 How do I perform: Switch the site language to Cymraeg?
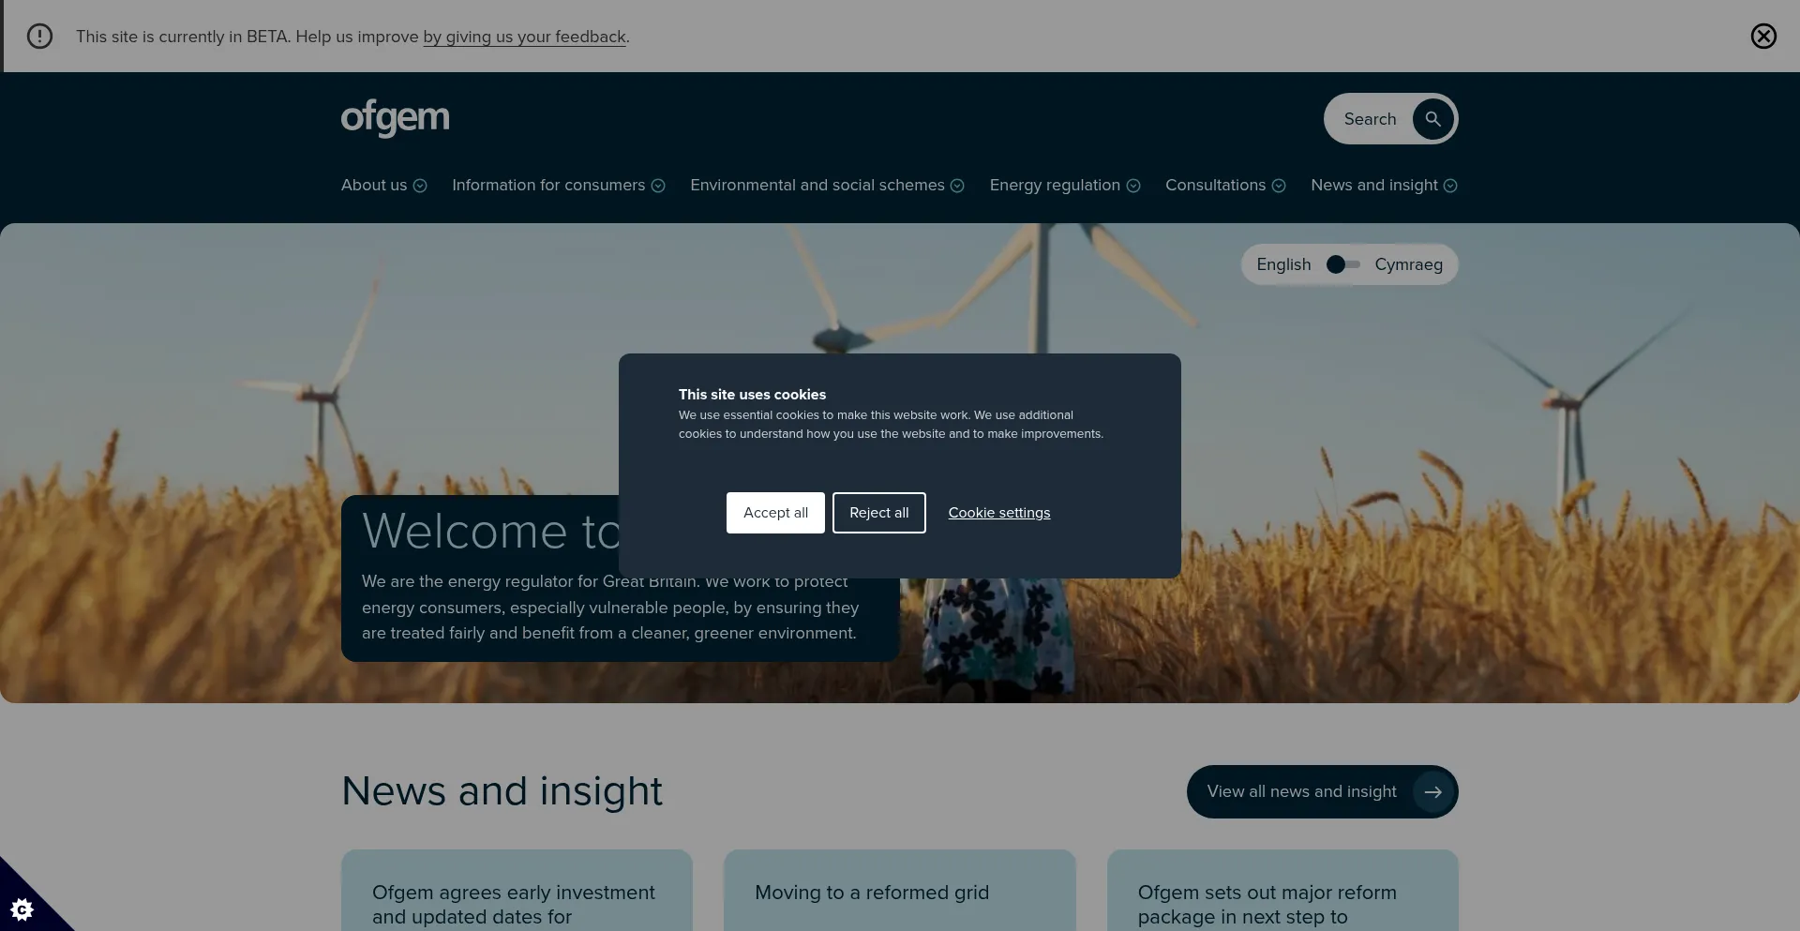click(x=1408, y=263)
